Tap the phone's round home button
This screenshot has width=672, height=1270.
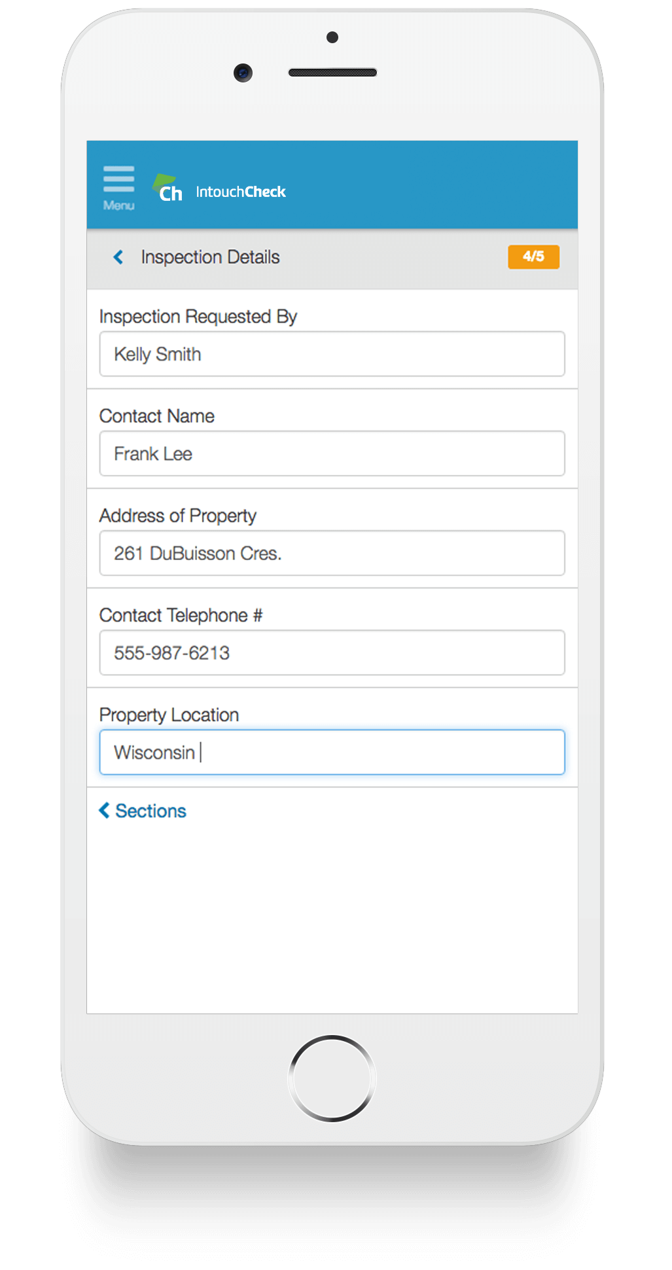[332, 1078]
